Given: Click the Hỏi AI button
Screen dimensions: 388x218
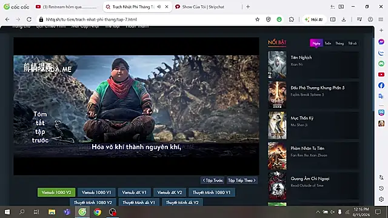Looking at the screenshot, I should pos(314,19).
